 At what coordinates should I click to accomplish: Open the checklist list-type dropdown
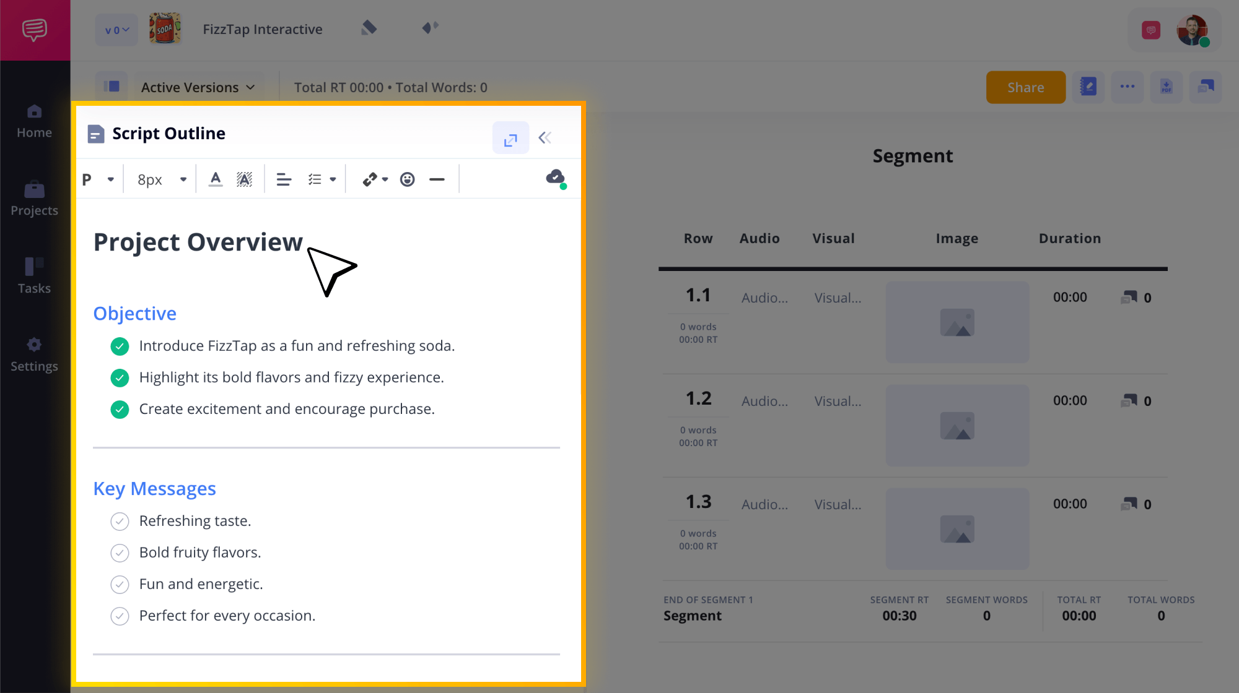pos(322,179)
